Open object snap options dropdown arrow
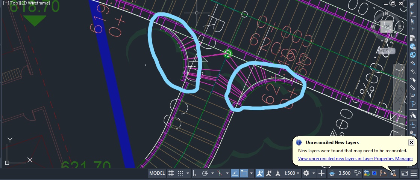420x180 pixels. [251, 173]
